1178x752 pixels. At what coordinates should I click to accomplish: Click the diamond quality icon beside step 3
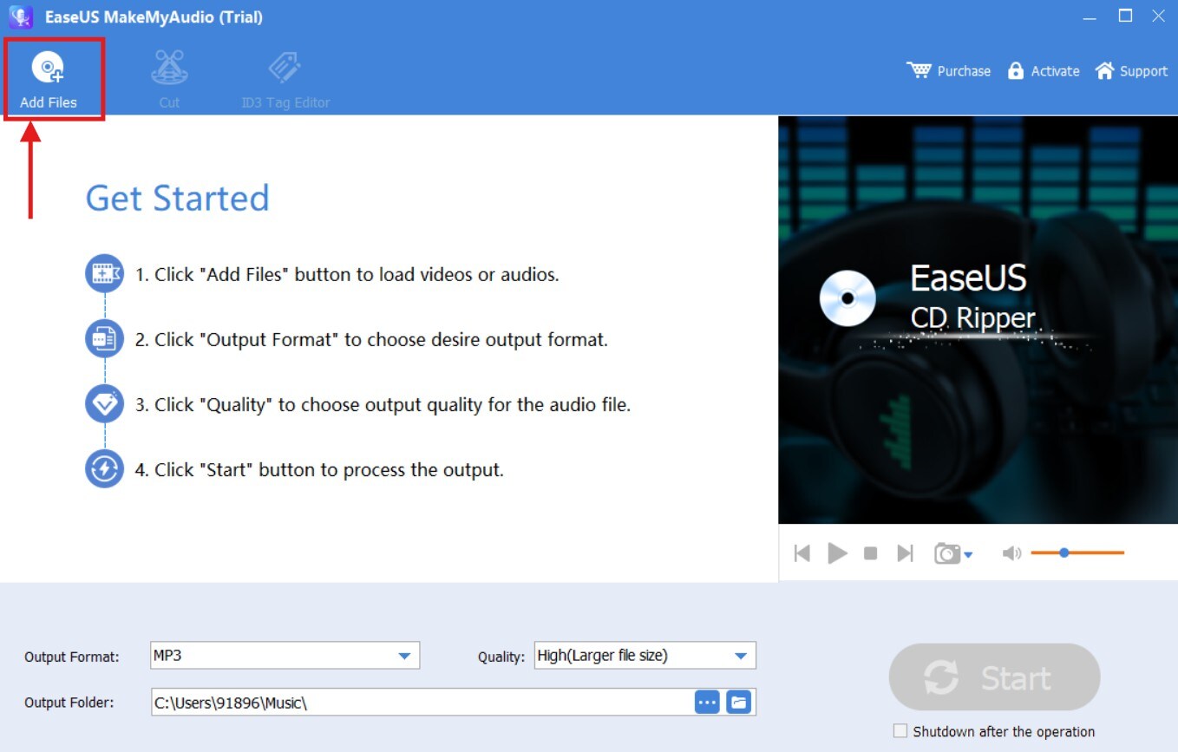point(104,404)
